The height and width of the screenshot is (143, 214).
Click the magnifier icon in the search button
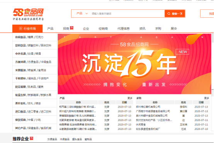(169, 13)
